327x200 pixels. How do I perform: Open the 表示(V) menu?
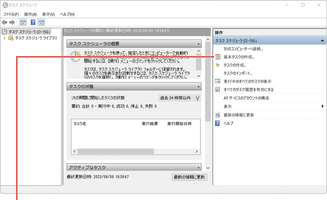pyautogui.click(x=48, y=14)
